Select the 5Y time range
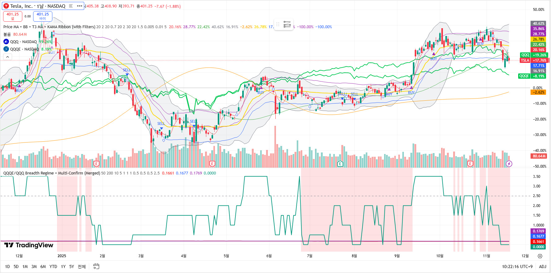The image size is (551, 273). click(x=72, y=266)
